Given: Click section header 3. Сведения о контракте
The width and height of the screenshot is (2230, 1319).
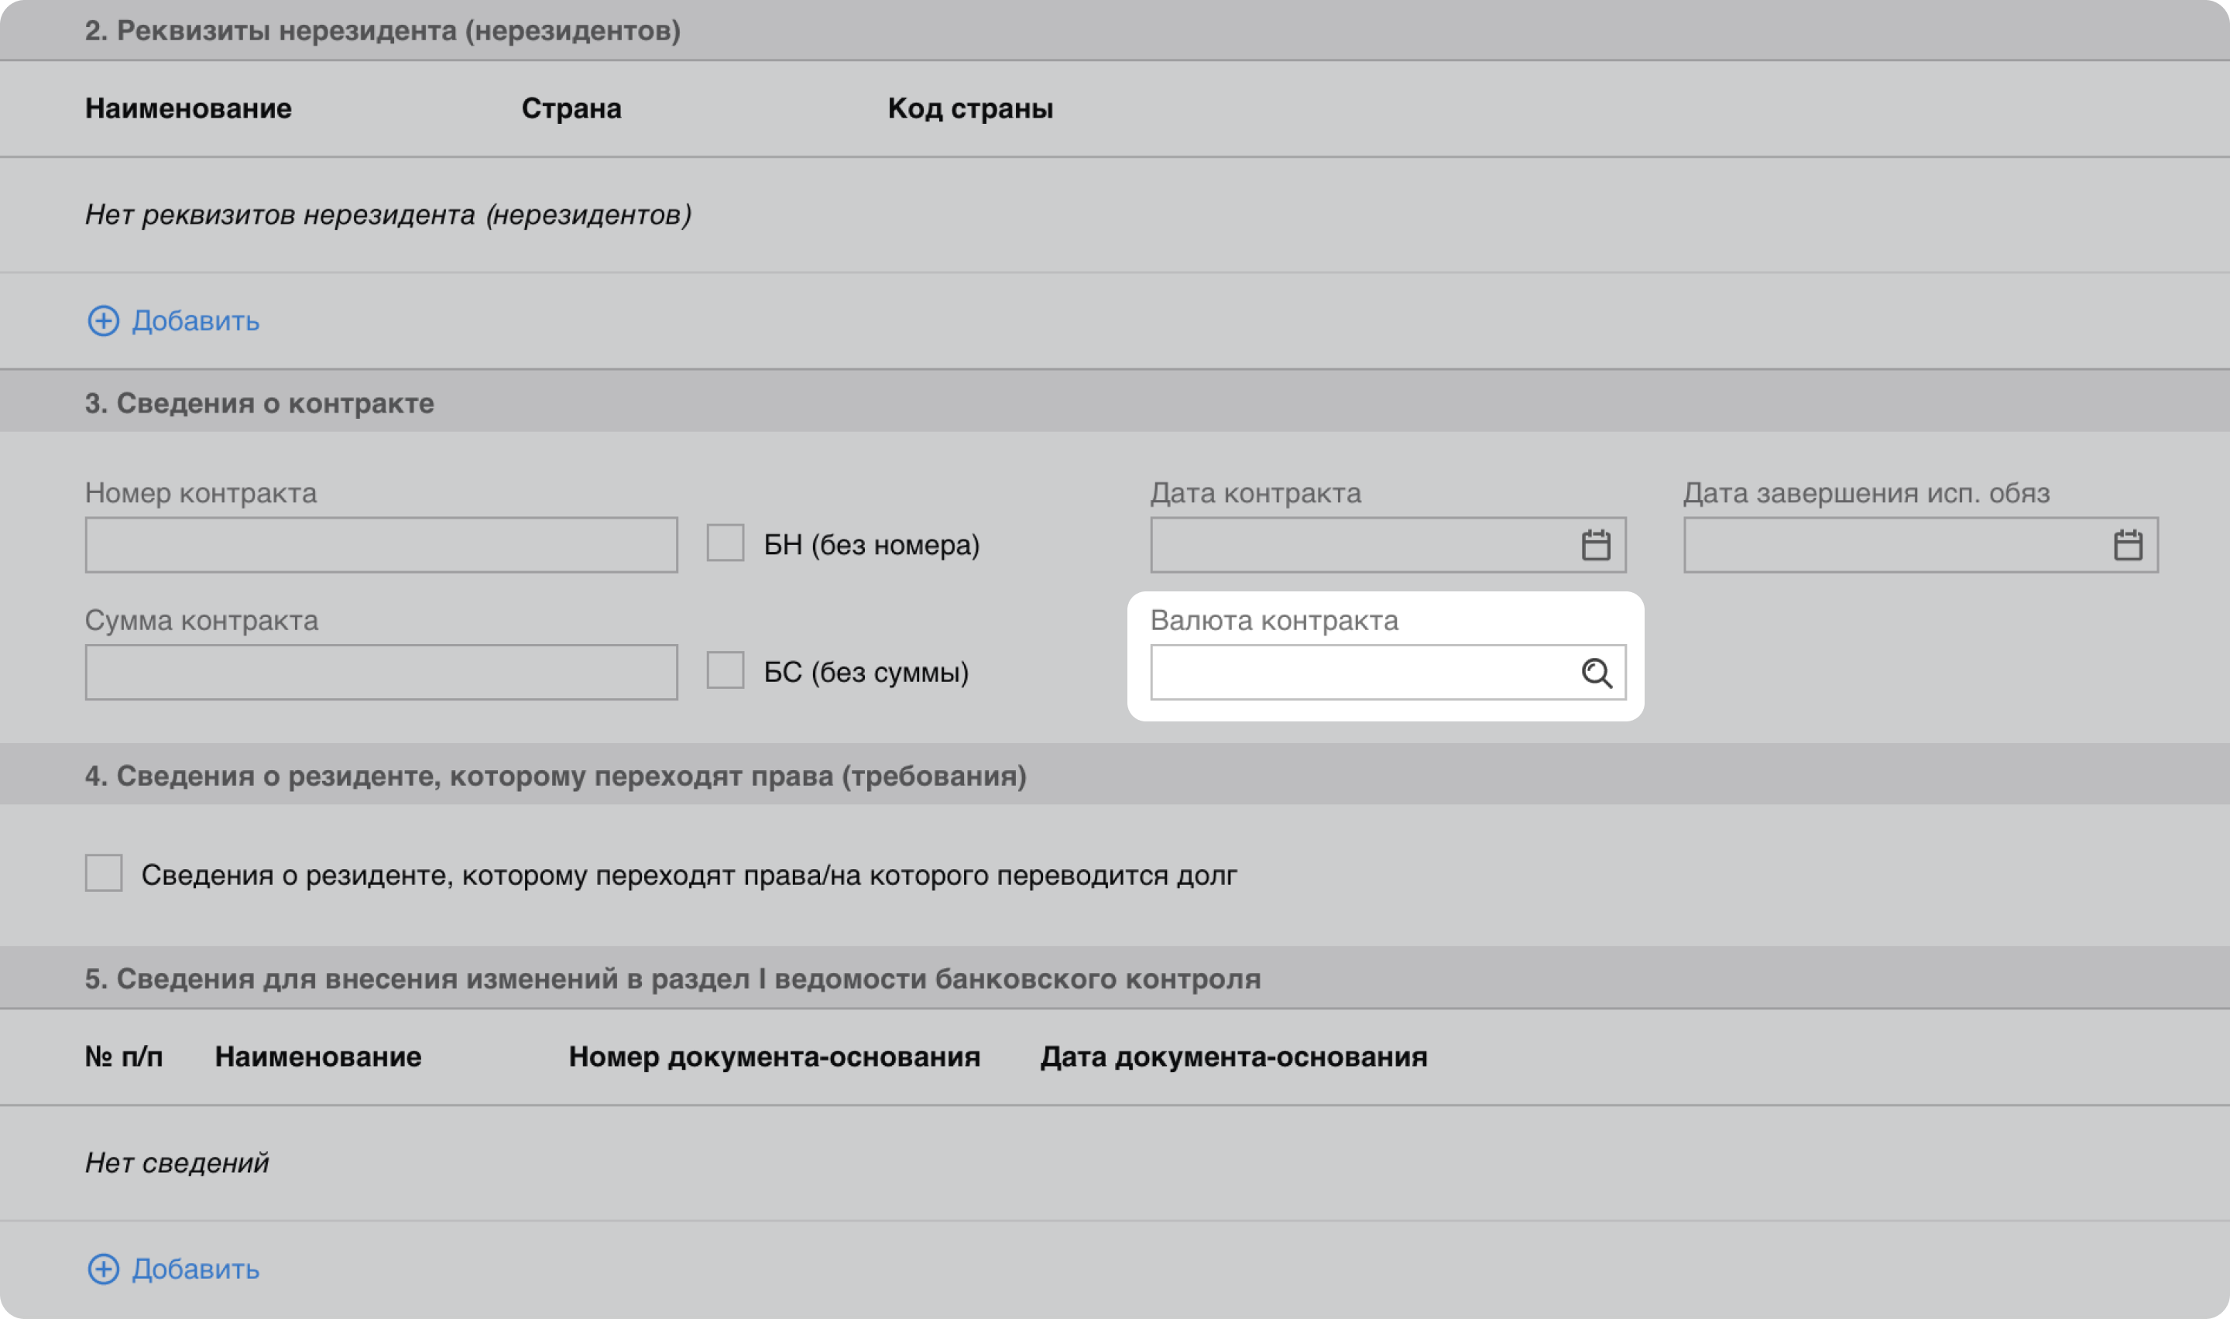Looking at the screenshot, I should click(x=259, y=403).
